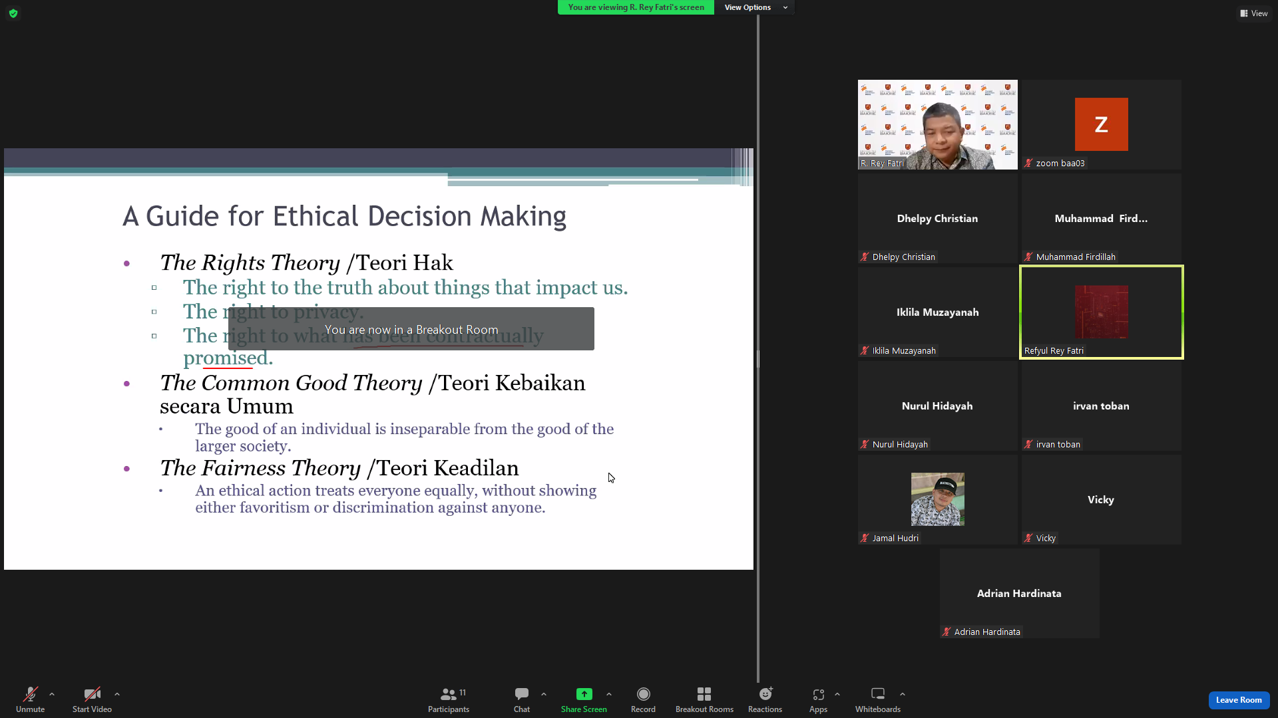This screenshot has height=718, width=1278.
Task: Click the muted mic icon beside Dhelpy Christian's name
Action: pyautogui.click(x=865, y=257)
